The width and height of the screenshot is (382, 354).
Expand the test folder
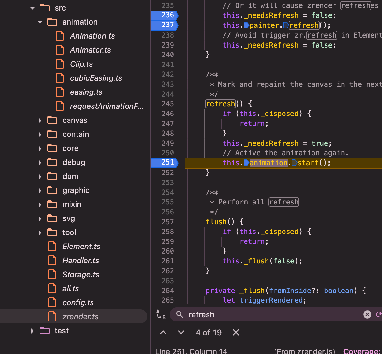(33, 331)
